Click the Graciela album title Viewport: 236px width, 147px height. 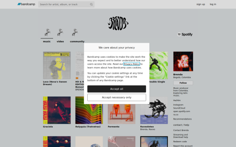(x=48, y=127)
